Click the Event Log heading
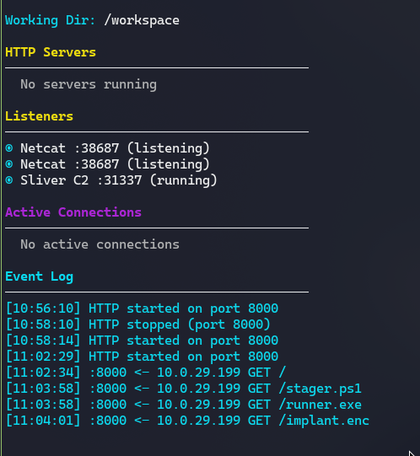Image resolution: width=420 pixels, height=456 pixels. (x=39, y=276)
